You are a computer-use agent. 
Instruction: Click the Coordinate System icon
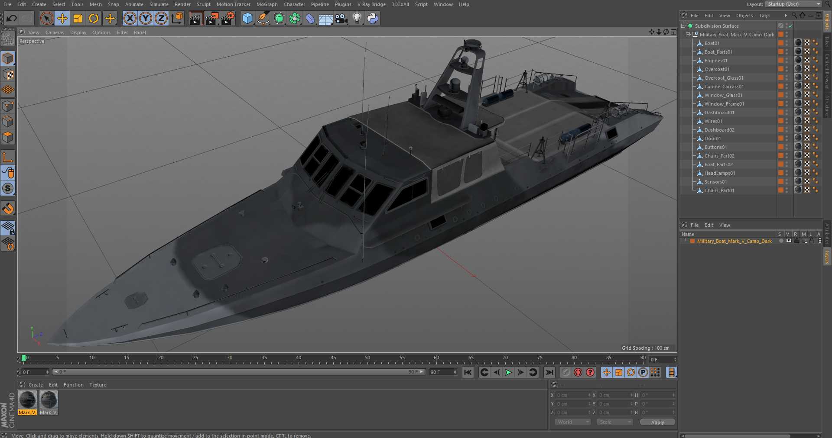point(177,18)
